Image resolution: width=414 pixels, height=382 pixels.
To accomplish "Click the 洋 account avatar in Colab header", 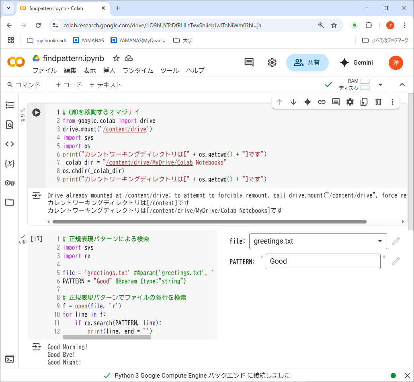I will click(396, 63).
